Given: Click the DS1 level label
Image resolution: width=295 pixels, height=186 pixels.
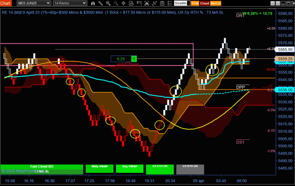Looking at the screenshot, I should (240, 142).
